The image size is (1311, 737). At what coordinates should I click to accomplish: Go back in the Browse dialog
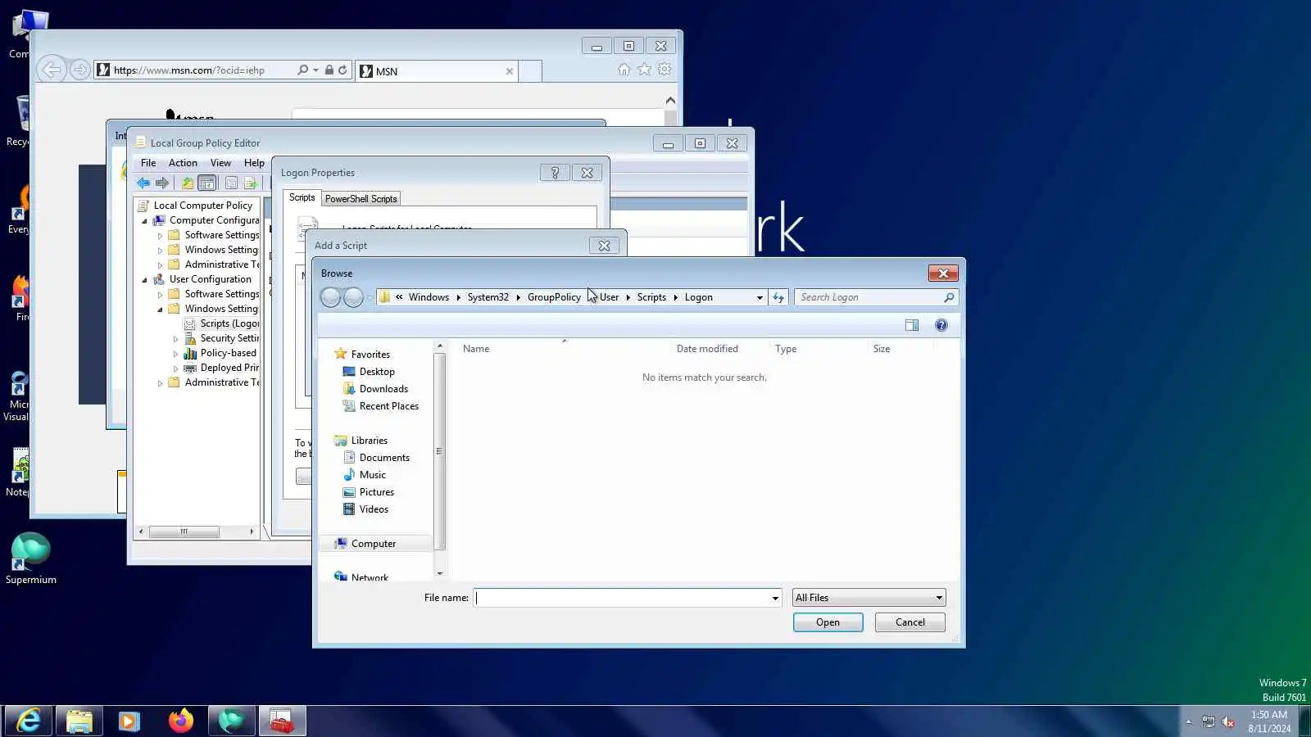tap(330, 297)
